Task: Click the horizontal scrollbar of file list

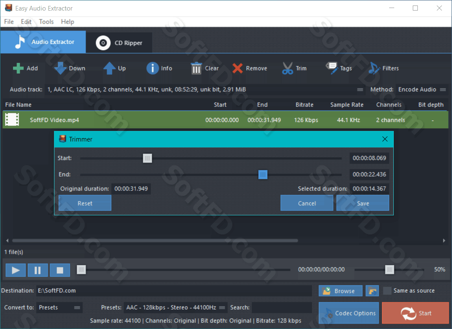Action: (x=155, y=241)
